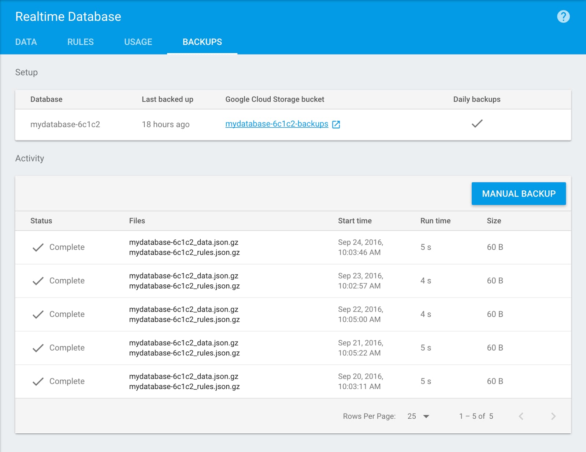586x452 pixels.
Task: Click the Complete checkmark for Sep 22 backup
Action: [x=38, y=314]
